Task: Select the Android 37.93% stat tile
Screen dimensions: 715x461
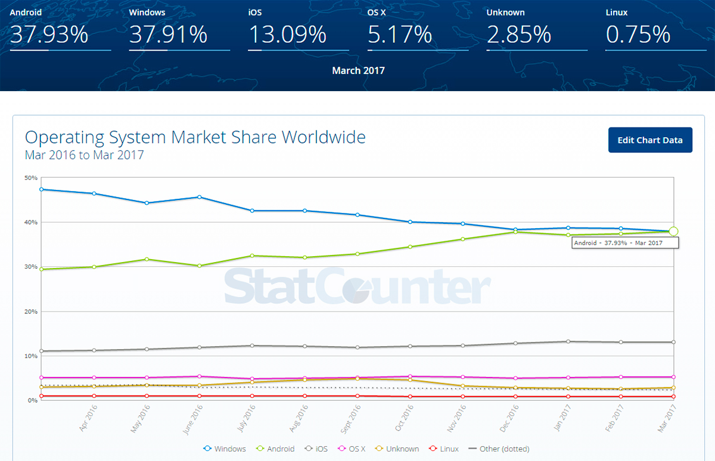Action: click(60, 30)
